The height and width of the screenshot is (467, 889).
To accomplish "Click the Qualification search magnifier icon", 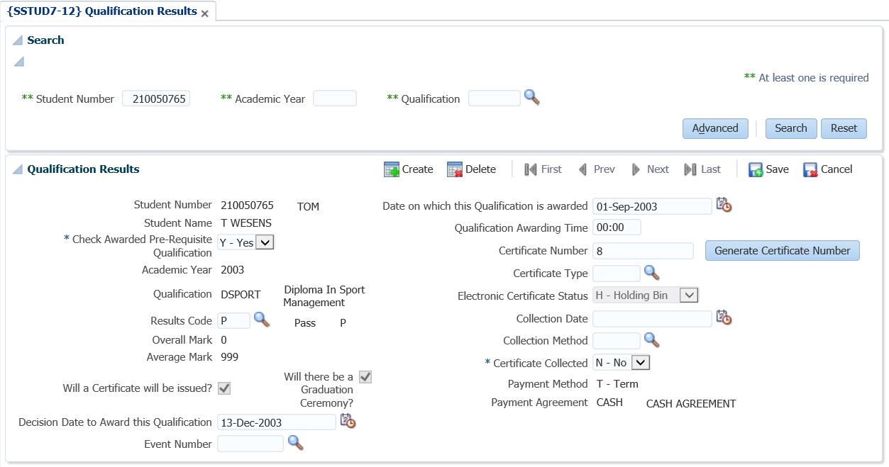I will (531, 98).
